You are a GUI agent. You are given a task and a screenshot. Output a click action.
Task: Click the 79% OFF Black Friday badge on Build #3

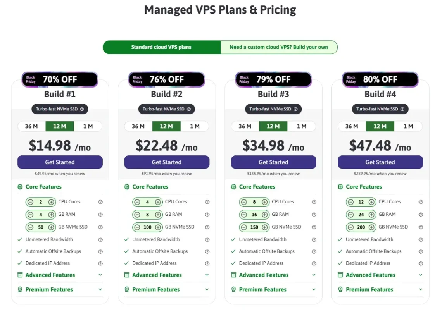click(273, 79)
